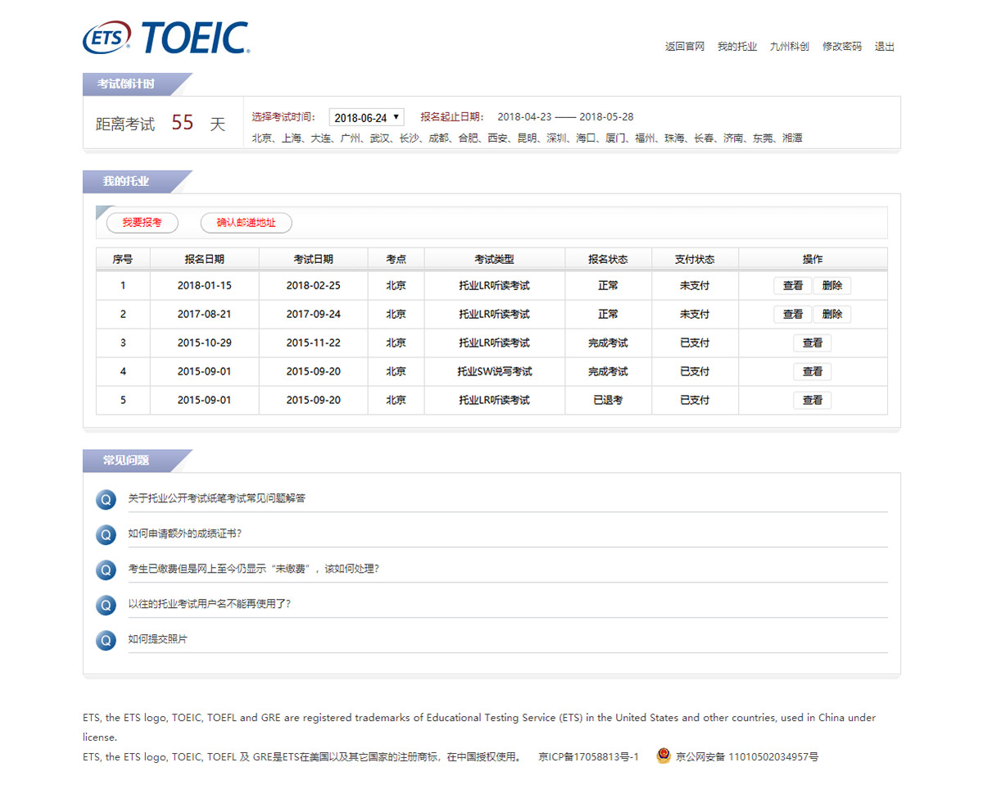Open the 京ICP备17058813号-1 footer link
Viewport: 983px width, 785px height.
click(588, 757)
